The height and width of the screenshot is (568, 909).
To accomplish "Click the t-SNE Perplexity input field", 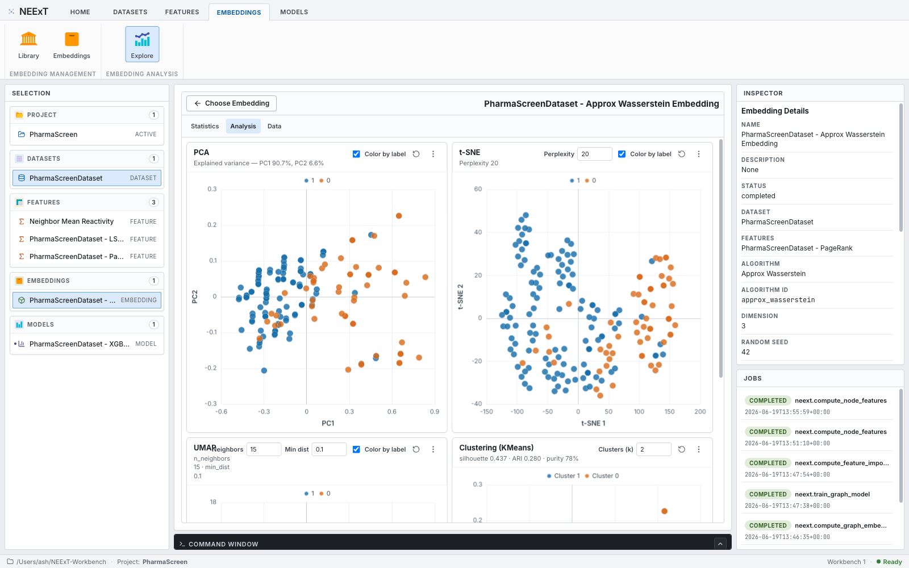I will pos(594,154).
